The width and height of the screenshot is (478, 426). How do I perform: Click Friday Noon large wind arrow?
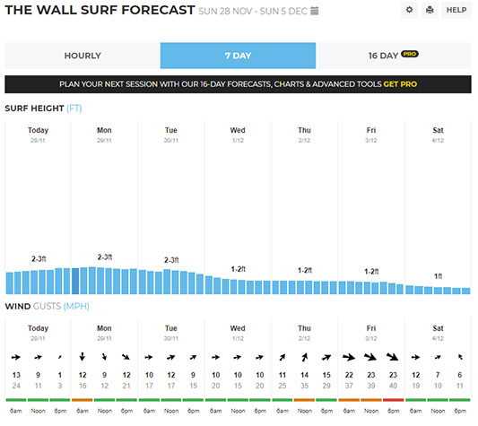tap(371, 357)
